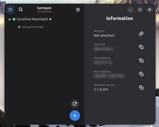Click the 2.1.0.203 version text
The height and width of the screenshot is (127, 159).
coord(101,89)
